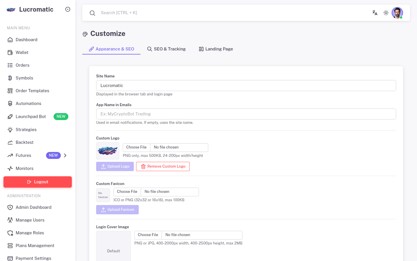Choose a file for Custom Logo

(x=136, y=147)
